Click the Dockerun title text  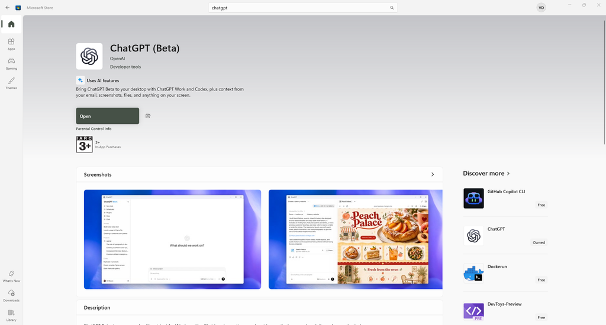497,266
